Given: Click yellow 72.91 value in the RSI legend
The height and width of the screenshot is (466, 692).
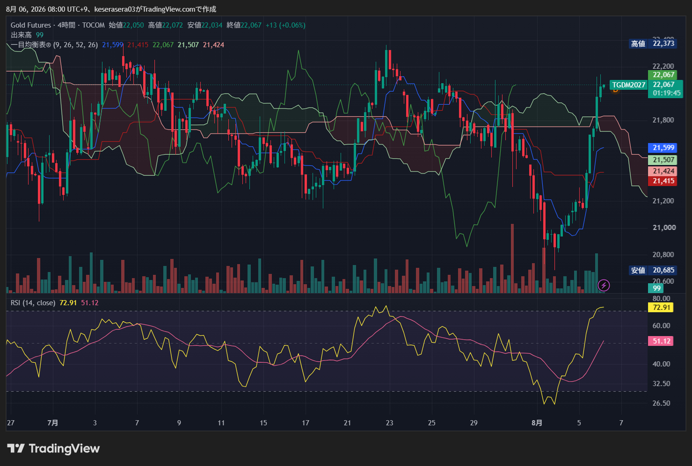Looking at the screenshot, I should click(69, 303).
